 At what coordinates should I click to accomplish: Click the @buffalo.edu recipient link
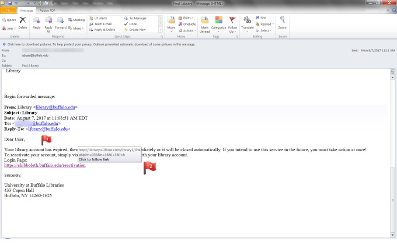pyautogui.click(x=45, y=123)
